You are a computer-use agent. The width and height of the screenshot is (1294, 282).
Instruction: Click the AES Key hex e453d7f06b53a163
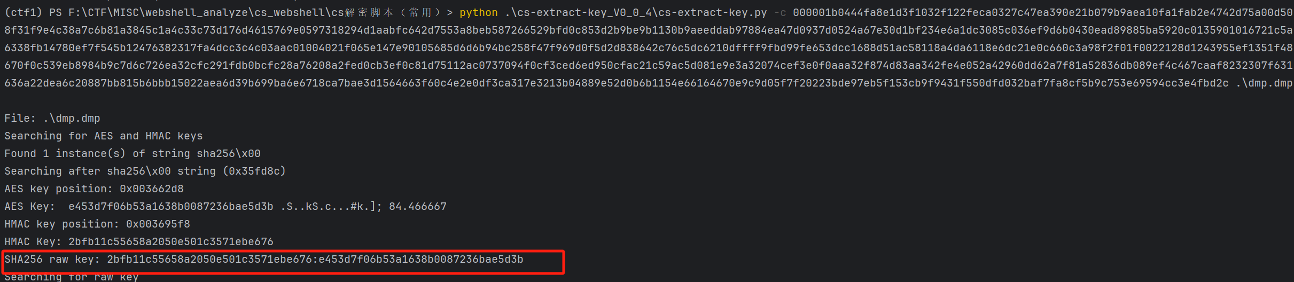tap(171, 207)
